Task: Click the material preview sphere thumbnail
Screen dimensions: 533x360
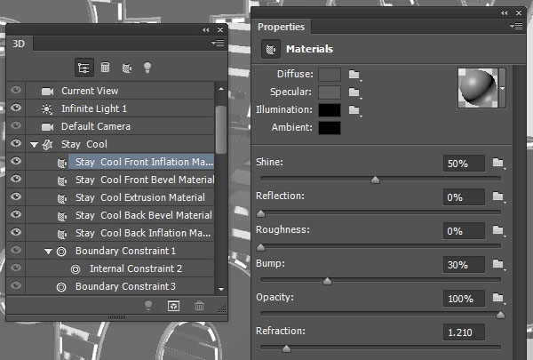Action: click(x=478, y=88)
